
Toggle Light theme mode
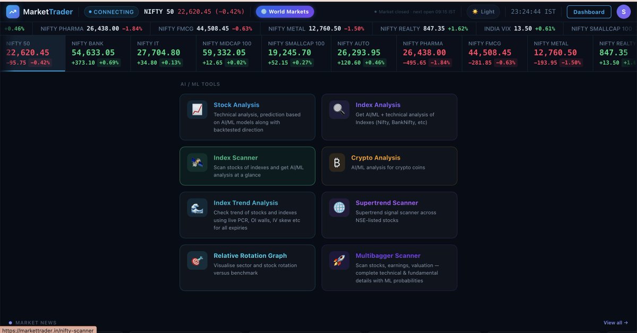pyautogui.click(x=483, y=12)
